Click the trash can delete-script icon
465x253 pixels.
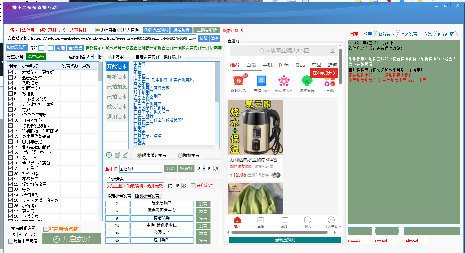click(117, 155)
